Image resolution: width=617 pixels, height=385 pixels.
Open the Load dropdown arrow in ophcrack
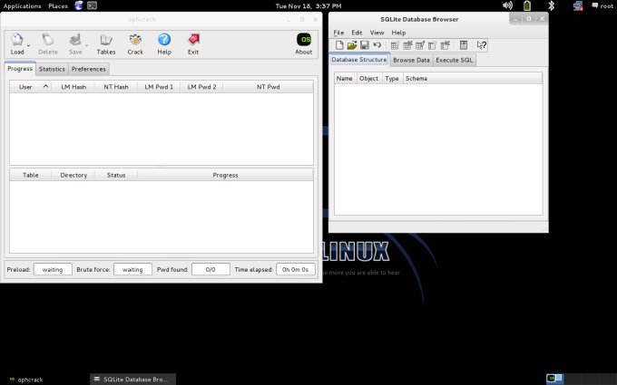pyautogui.click(x=29, y=45)
